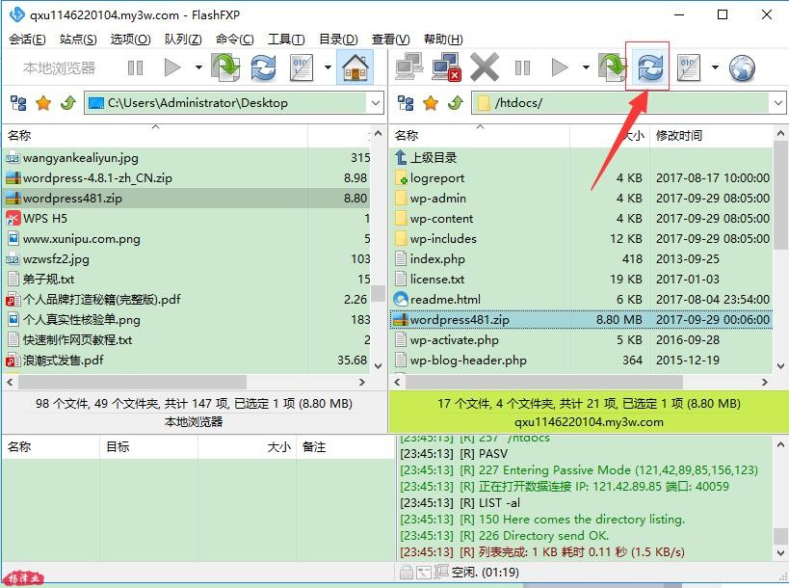Expand the local play button dropdown arrow
Image resolution: width=789 pixels, height=588 pixels.
[x=198, y=67]
